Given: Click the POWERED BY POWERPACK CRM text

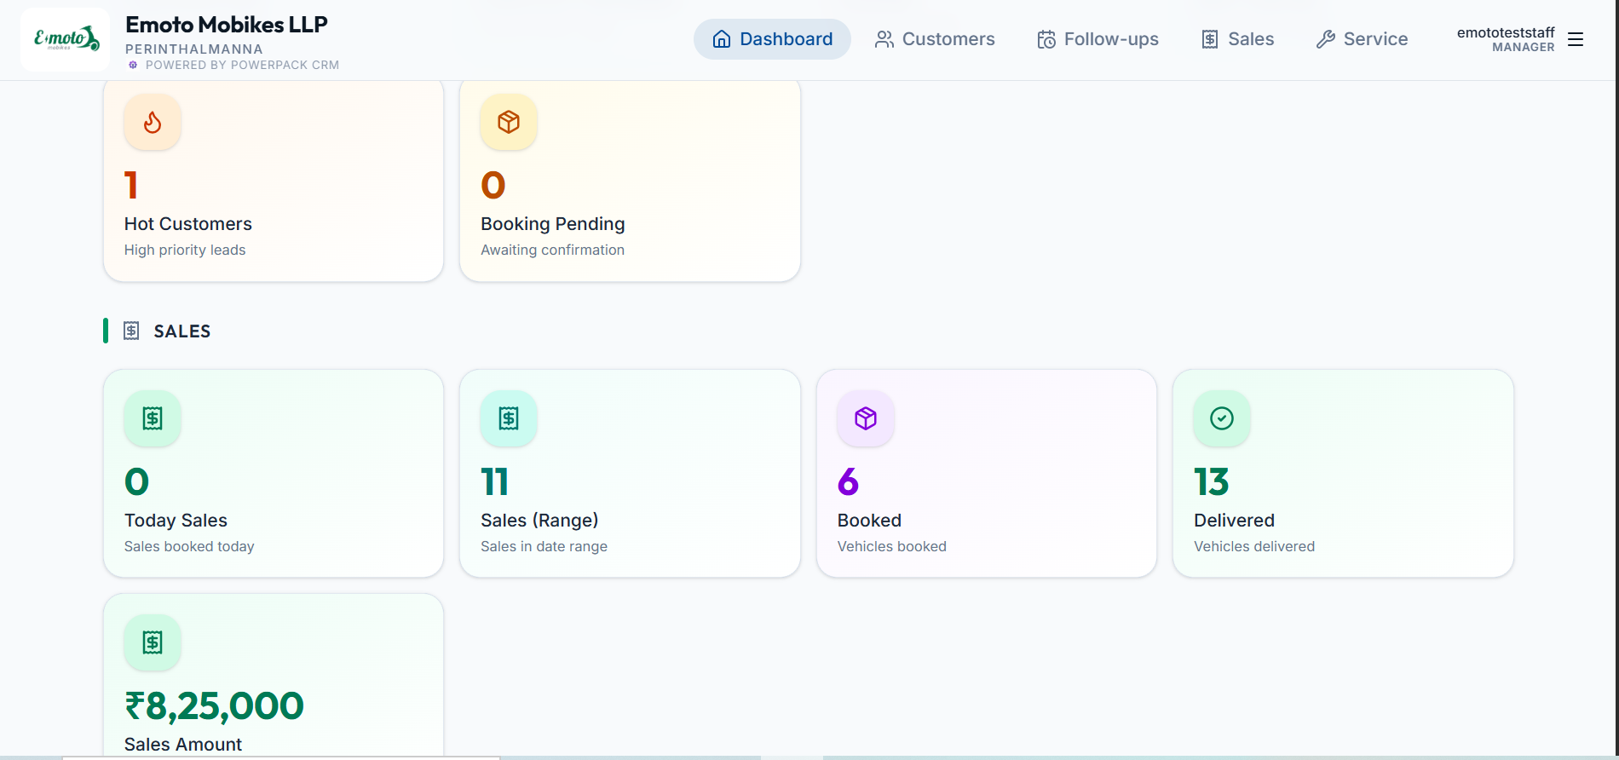Looking at the screenshot, I should point(242,65).
